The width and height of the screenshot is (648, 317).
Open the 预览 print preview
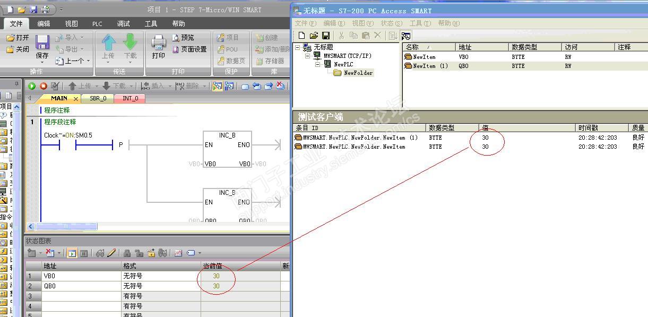tap(184, 38)
